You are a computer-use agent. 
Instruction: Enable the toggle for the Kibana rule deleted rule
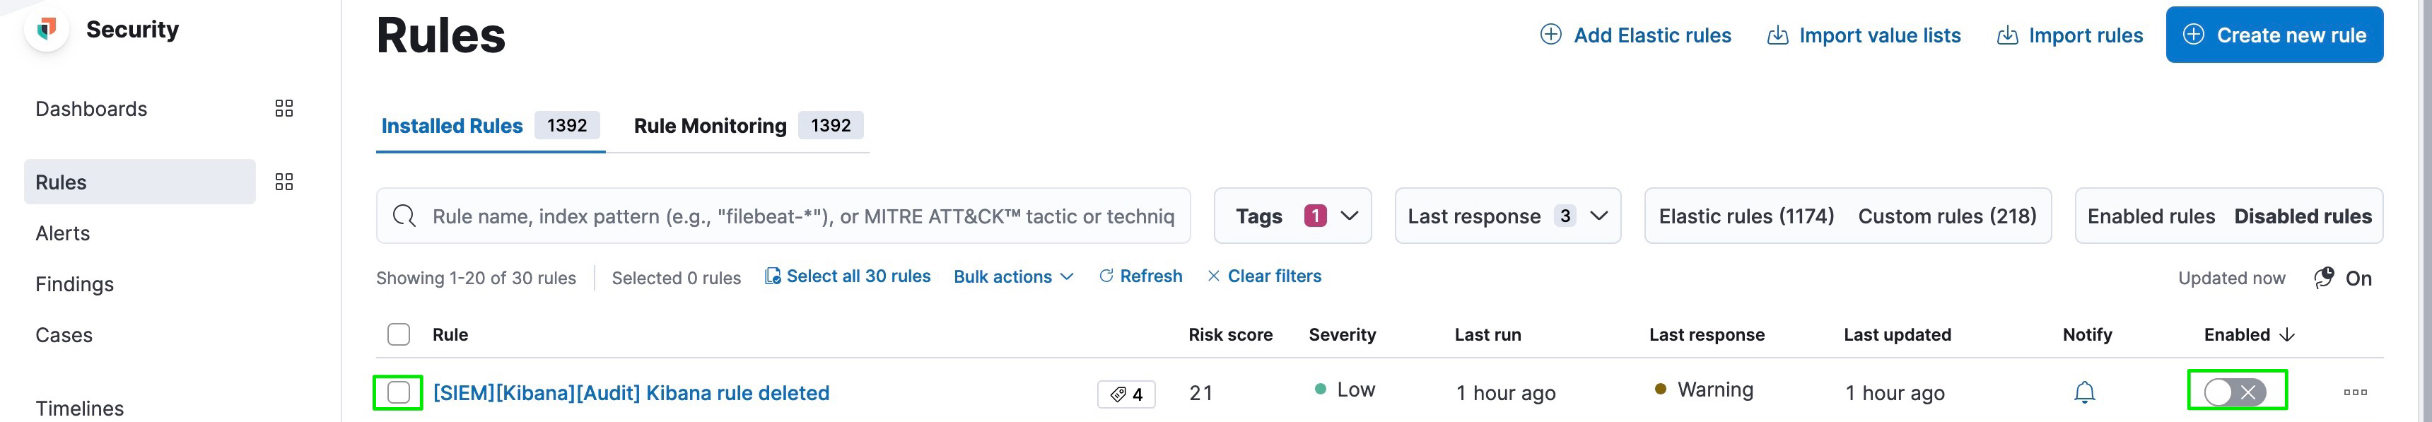pyautogui.click(x=2237, y=392)
